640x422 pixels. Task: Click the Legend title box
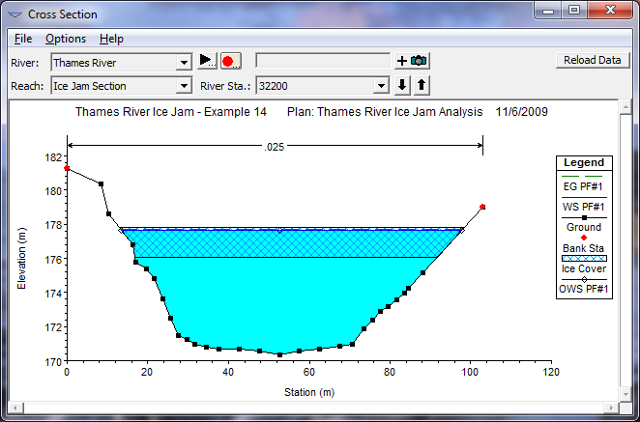[584, 163]
